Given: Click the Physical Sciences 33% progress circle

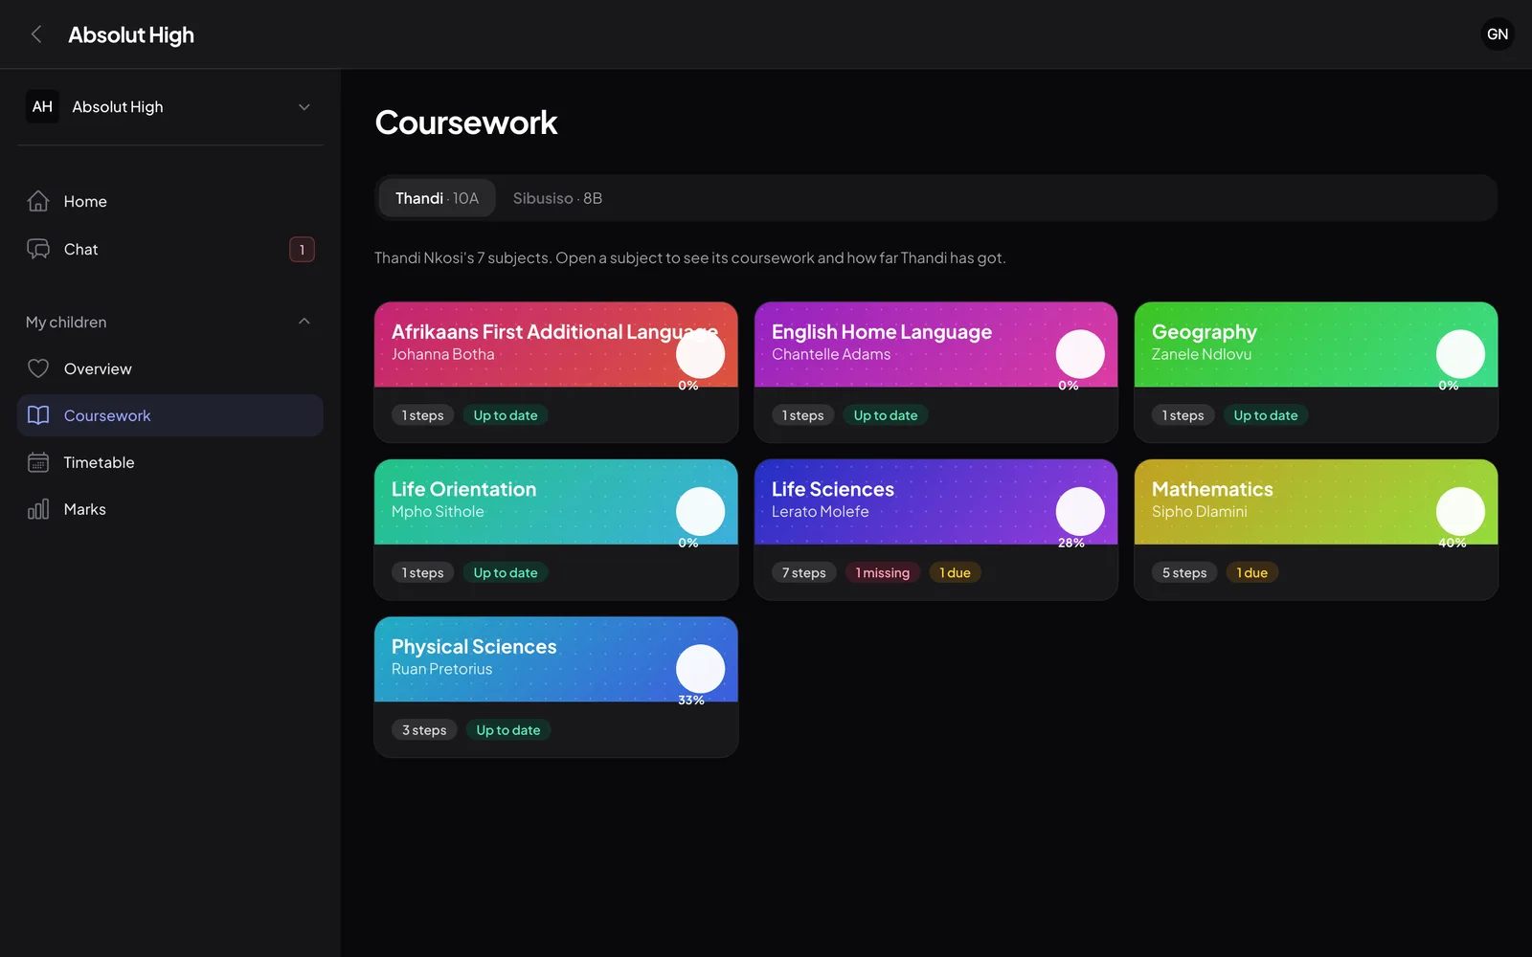Looking at the screenshot, I should coord(701,669).
